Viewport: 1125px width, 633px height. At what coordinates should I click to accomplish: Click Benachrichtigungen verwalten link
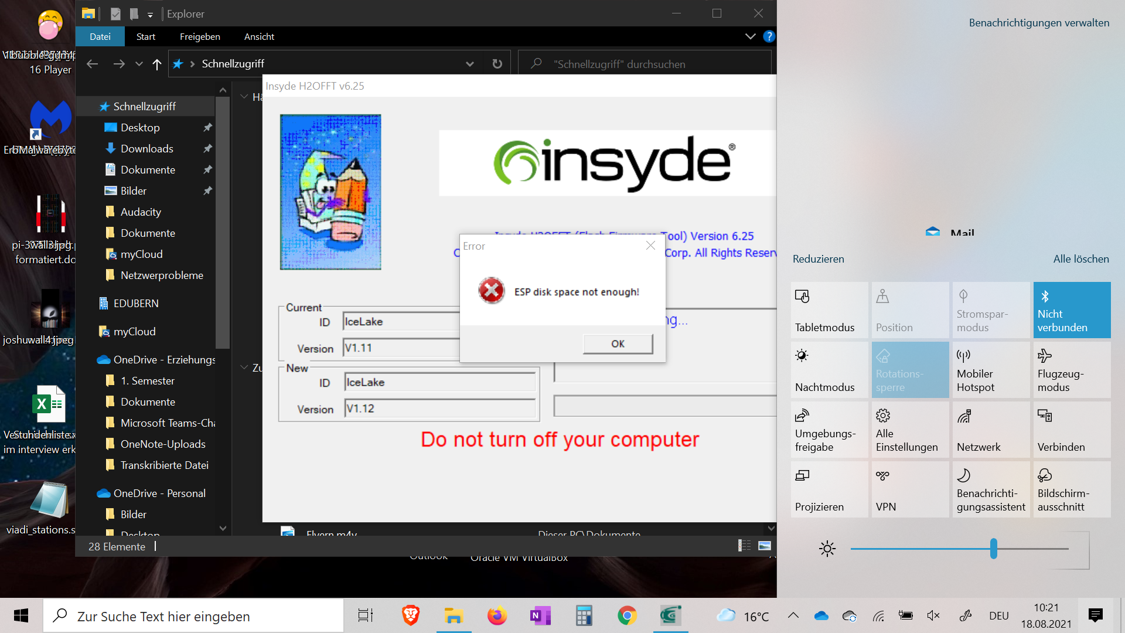point(1038,23)
